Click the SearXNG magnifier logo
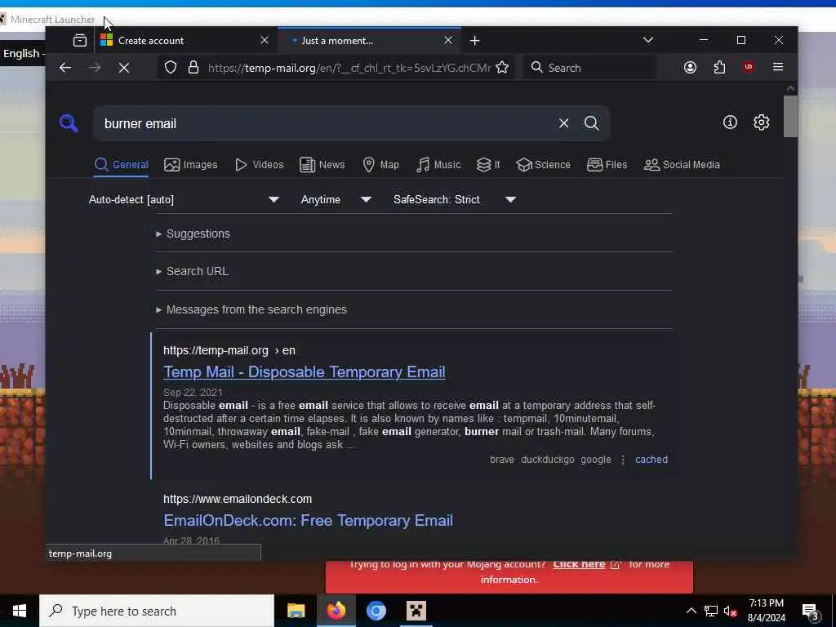 point(69,123)
